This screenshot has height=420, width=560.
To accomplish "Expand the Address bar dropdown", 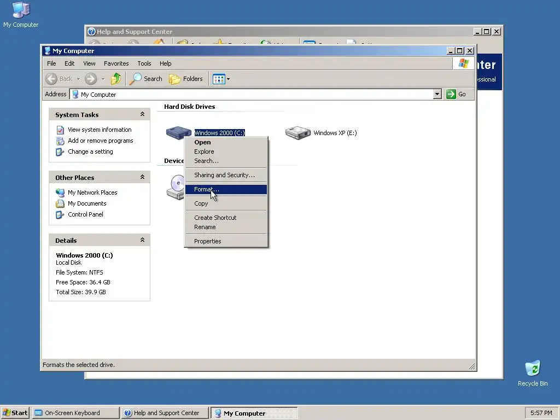I will click(x=437, y=94).
